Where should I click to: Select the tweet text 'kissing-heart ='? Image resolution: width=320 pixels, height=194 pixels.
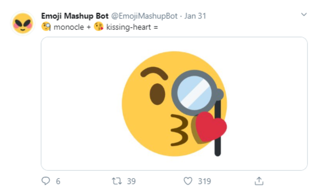pyautogui.click(x=132, y=27)
